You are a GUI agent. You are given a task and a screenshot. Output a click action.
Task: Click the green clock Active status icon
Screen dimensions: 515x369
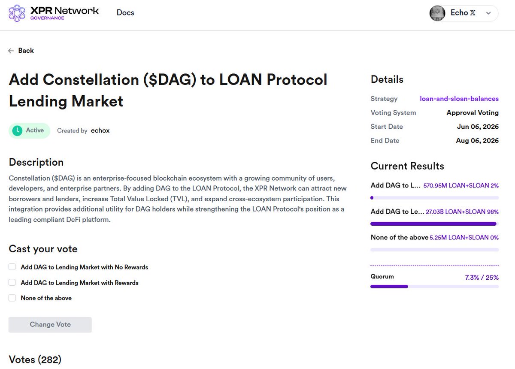[x=17, y=130]
